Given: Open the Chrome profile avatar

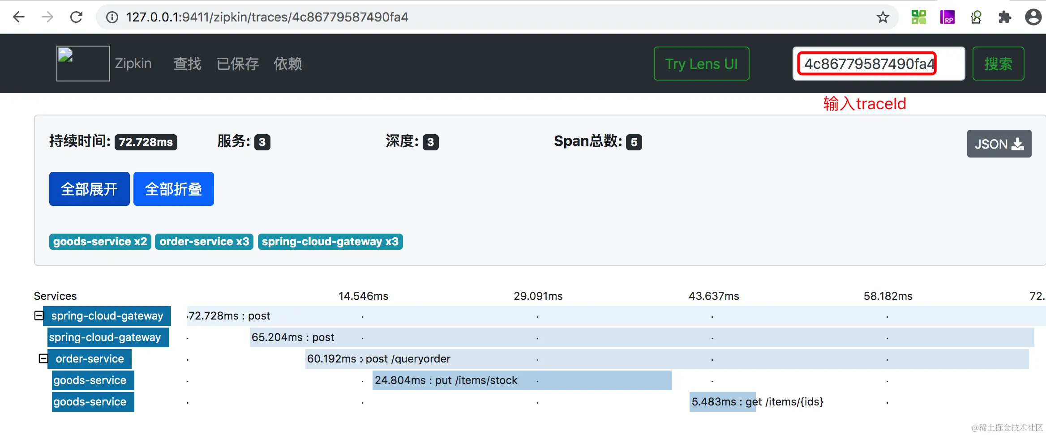Looking at the screenshot, I should pos(1033,17).
